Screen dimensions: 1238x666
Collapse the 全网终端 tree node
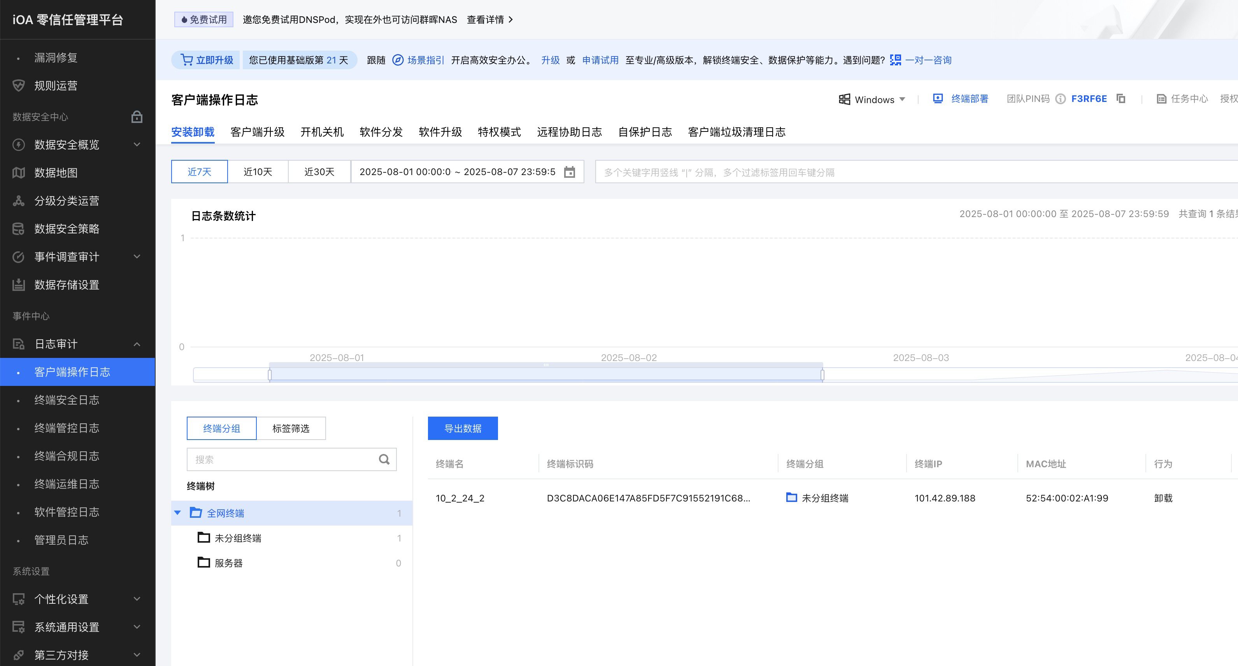[178, 513]
